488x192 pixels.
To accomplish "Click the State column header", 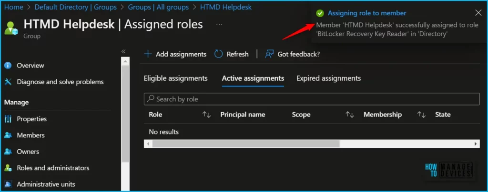I will coord(443,115).
